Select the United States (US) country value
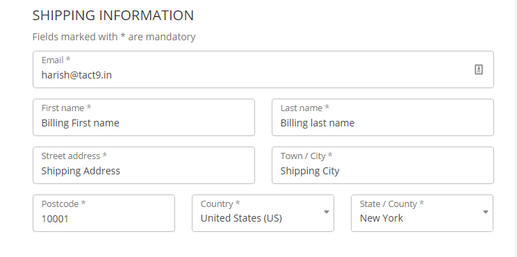517x257 pixels. [x=241, y=218]
